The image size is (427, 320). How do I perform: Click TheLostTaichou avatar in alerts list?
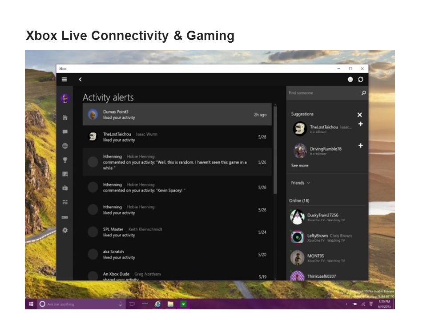pos(93,137)
